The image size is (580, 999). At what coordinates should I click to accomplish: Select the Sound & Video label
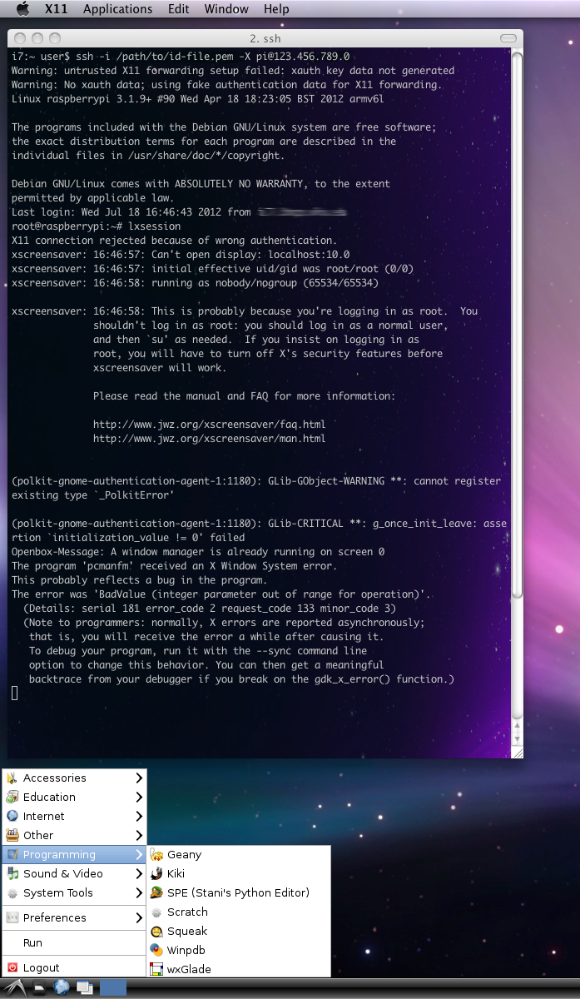[x=63, y=873]
